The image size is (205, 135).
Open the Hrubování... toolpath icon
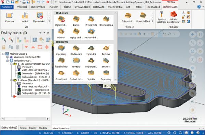(91, 33)
